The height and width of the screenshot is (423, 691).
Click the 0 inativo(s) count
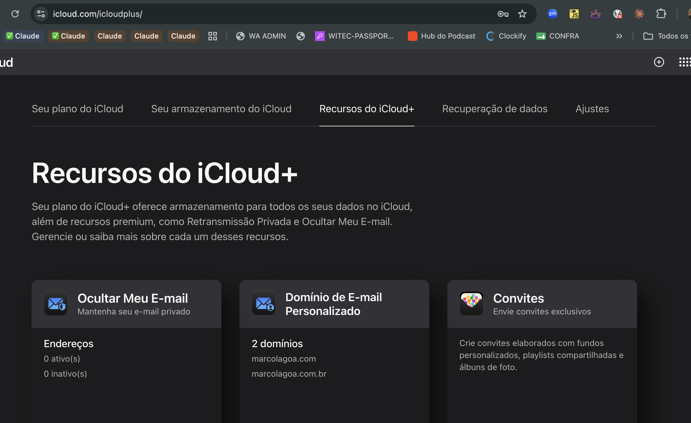(x=65, y=374)
